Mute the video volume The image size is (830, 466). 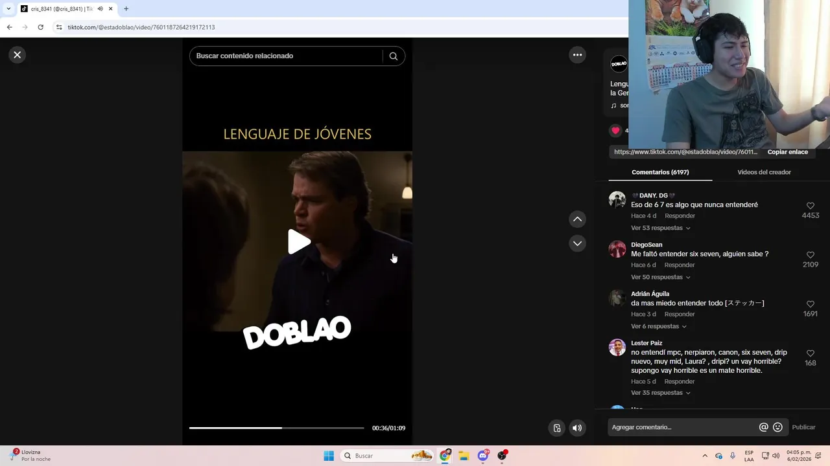click(x=577, y=428)
